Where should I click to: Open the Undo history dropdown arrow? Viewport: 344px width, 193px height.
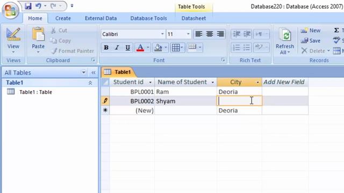coord(45,6)
